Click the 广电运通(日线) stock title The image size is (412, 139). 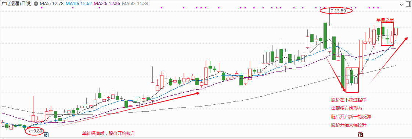[16, 4]
